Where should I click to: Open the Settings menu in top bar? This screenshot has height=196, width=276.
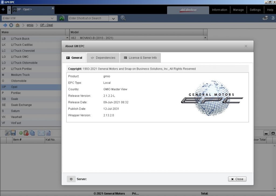255,9
